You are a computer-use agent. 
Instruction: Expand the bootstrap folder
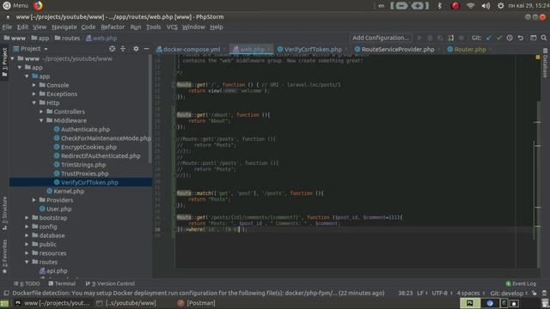[x=27, y=217]
